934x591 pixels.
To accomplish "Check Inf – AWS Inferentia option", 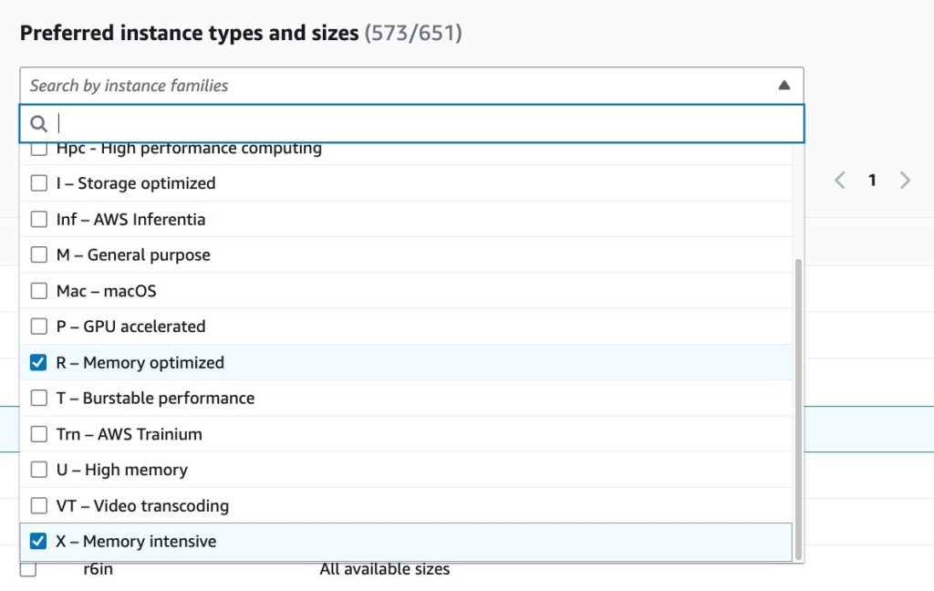I will tap(38, 219).
